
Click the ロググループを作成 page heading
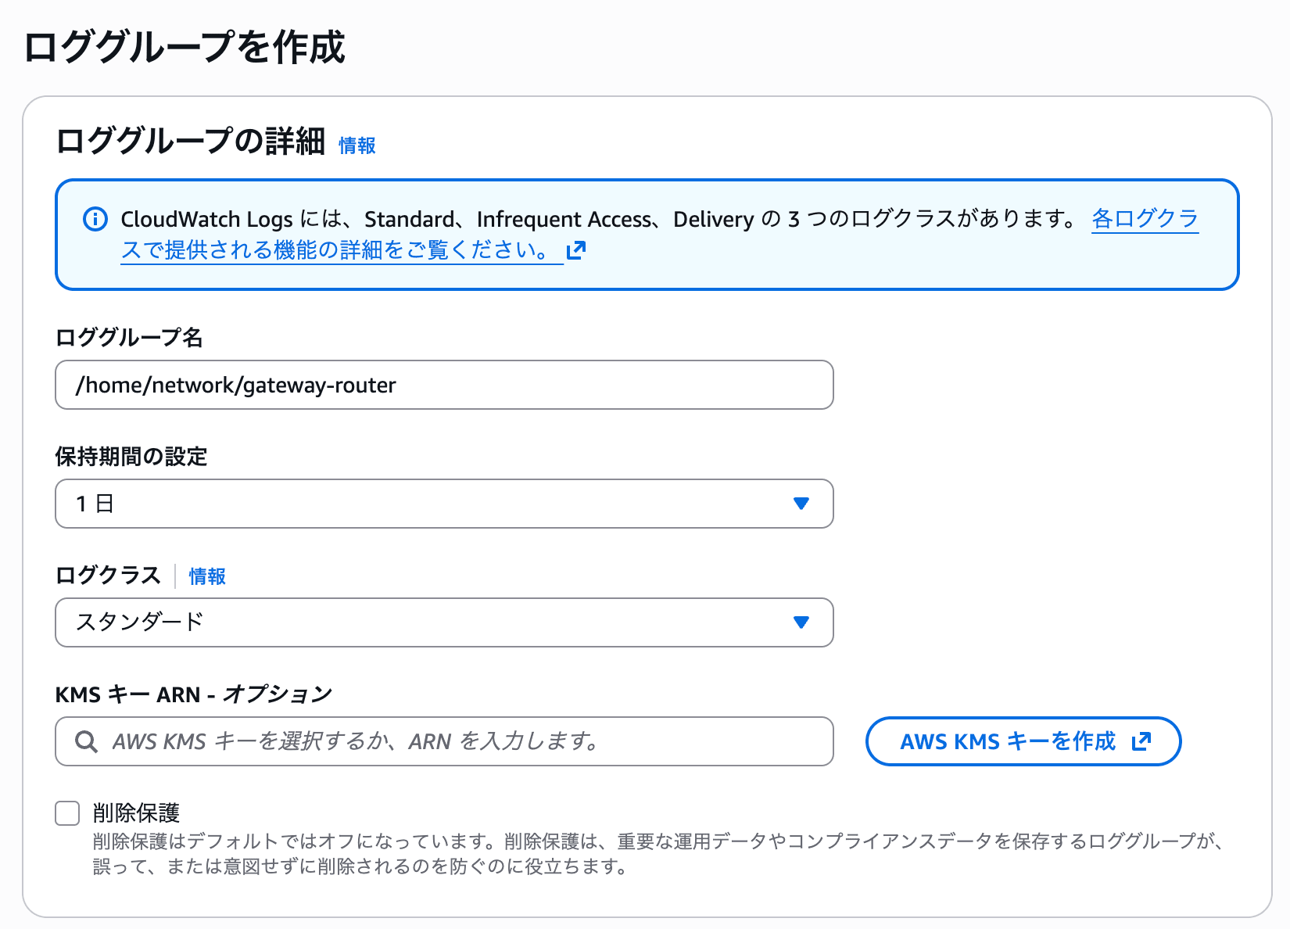tap(185, 47)
